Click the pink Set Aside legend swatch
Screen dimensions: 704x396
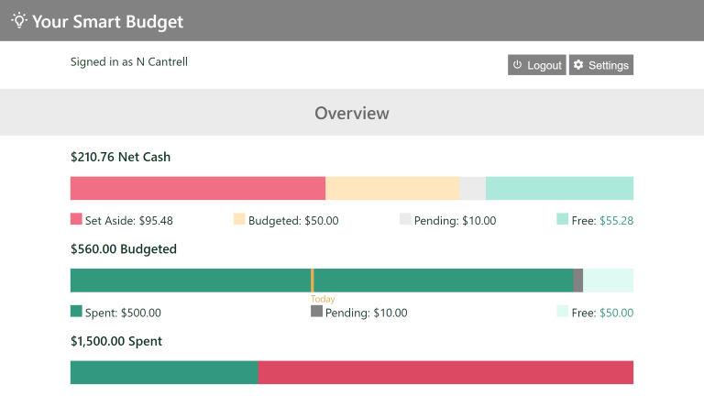(76, 220)
